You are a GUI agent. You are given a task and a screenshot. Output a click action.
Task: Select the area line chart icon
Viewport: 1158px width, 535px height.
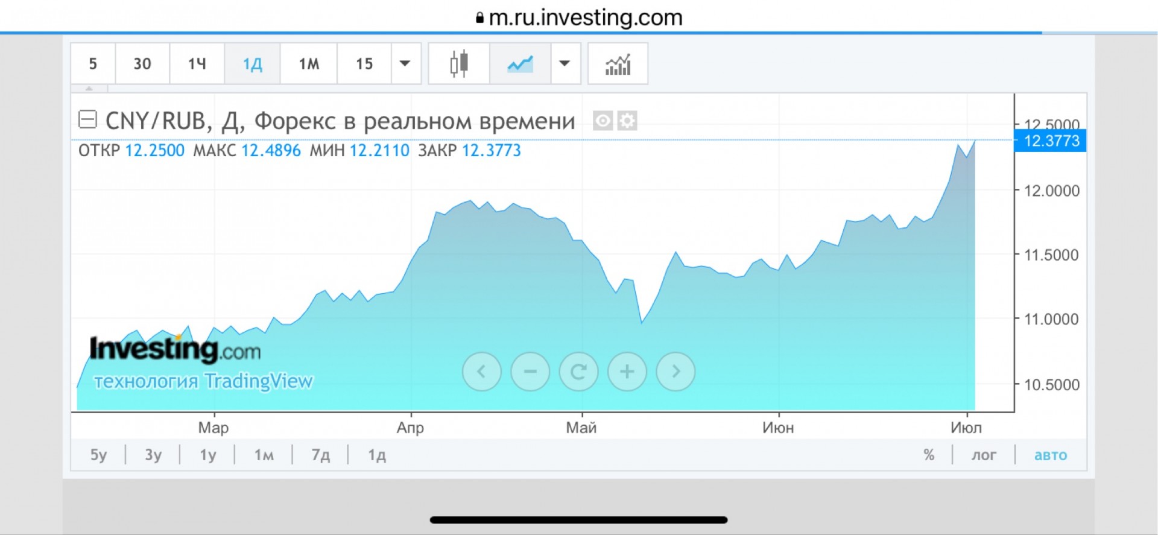[x=520, y=63]
